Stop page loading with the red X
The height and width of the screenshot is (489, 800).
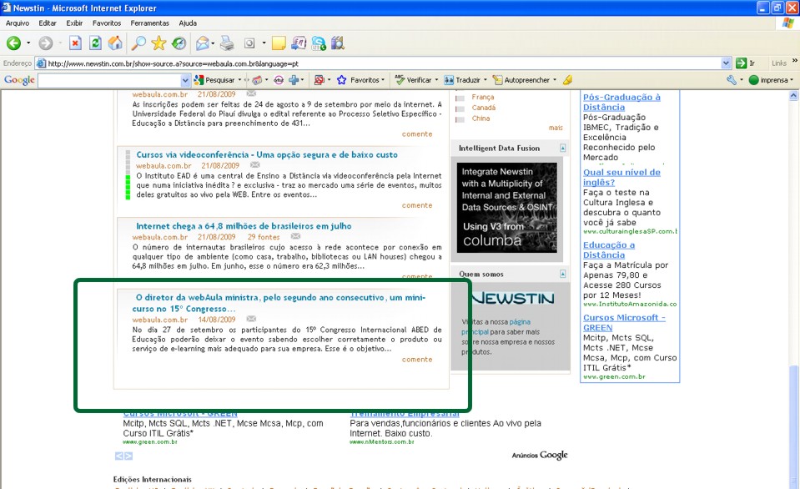pos(75,43)
